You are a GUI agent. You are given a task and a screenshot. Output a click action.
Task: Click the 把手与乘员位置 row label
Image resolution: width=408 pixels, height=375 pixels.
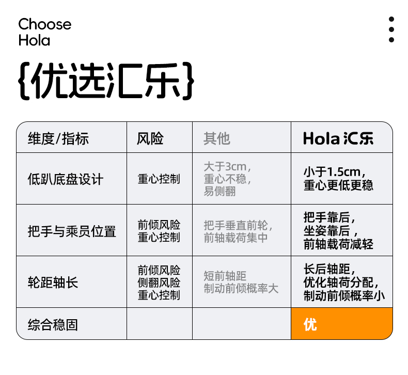click(72, 231)
